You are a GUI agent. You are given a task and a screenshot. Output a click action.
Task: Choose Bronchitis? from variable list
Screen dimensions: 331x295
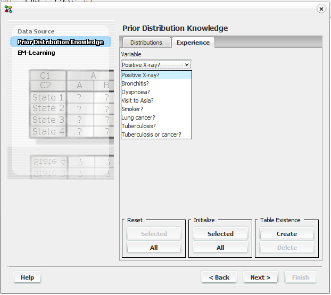coord(156,83)
